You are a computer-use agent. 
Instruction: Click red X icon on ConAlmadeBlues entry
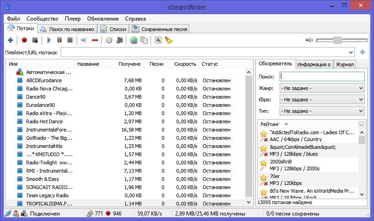tap(266, 154)
